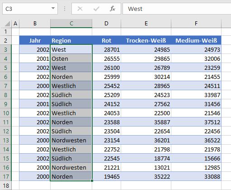Click the Cancel X icon in formula bar
Image resolution: width=231 pixels, height=190 pixels.
coord(80,9)
